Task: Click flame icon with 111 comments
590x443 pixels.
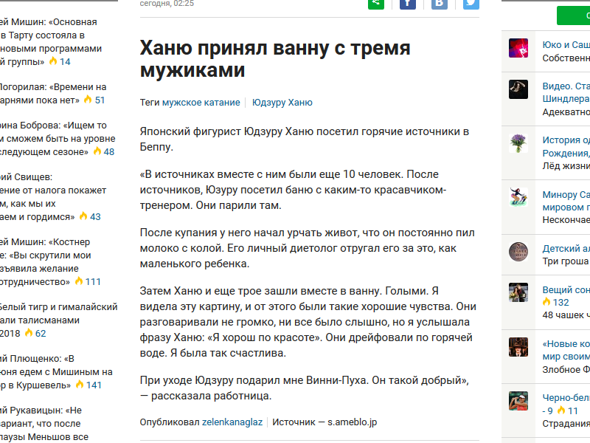Action: (78, 281)
